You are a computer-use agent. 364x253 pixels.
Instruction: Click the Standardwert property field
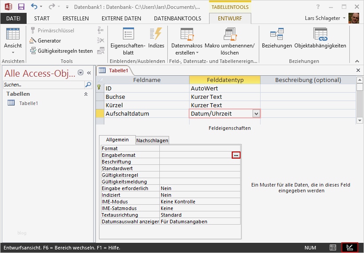coord(200,168)
